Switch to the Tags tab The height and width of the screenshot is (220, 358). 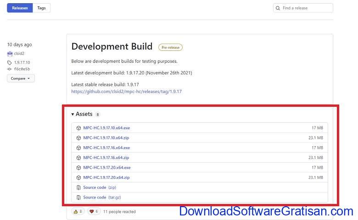tap(41, 8)
